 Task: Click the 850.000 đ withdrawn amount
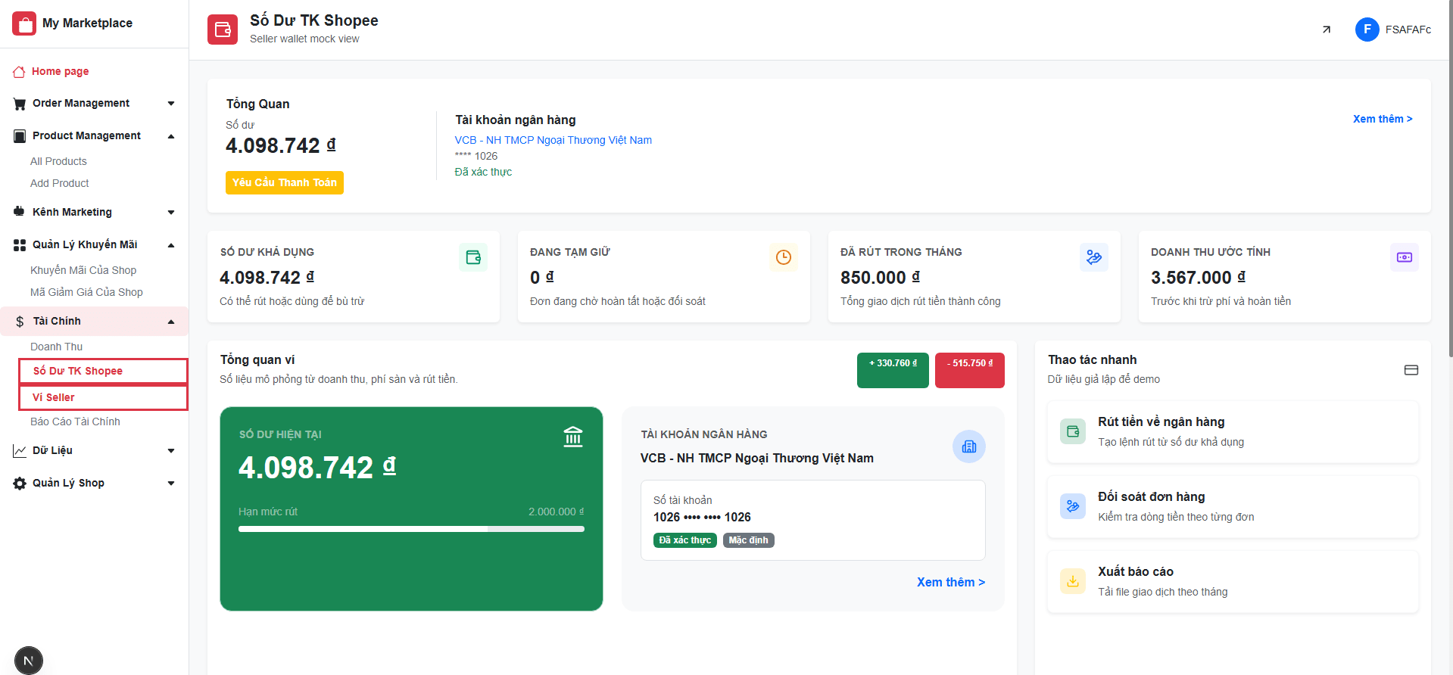[x=881, y=278]
